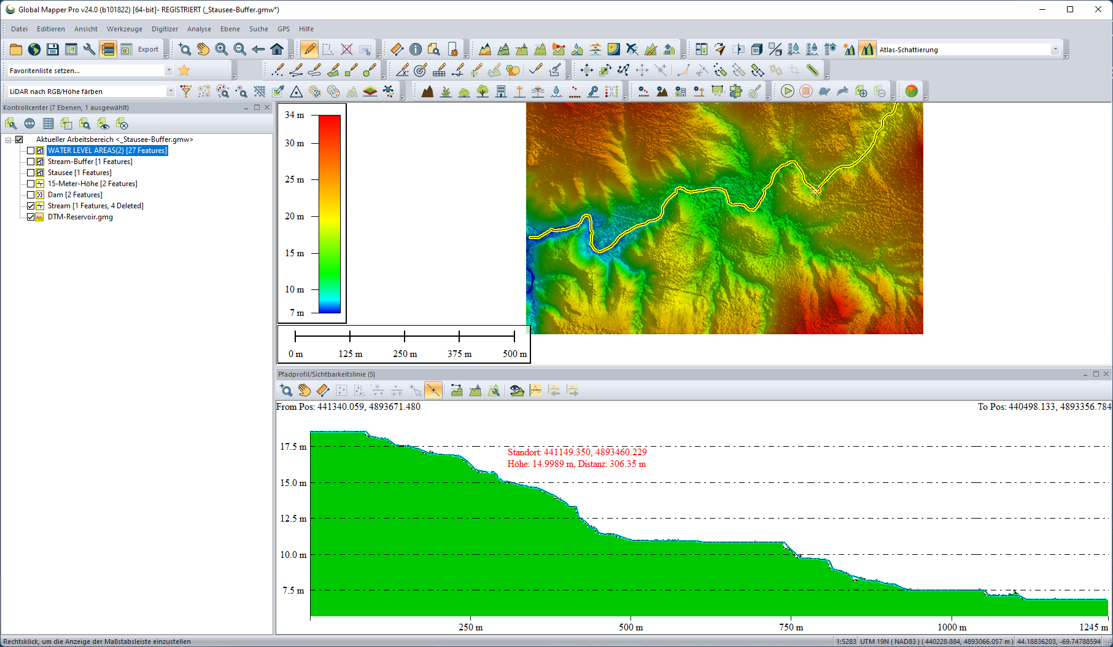Maximize the Pfadprofil panel

(1096, 374)
